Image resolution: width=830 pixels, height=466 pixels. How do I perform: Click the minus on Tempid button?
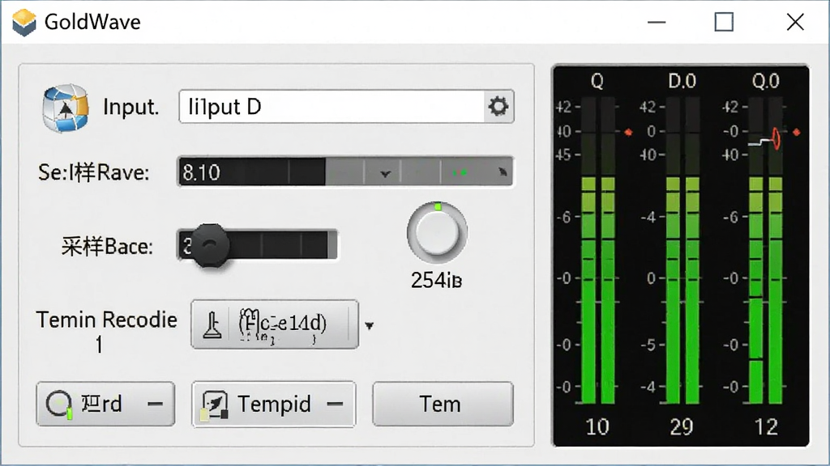335,405
